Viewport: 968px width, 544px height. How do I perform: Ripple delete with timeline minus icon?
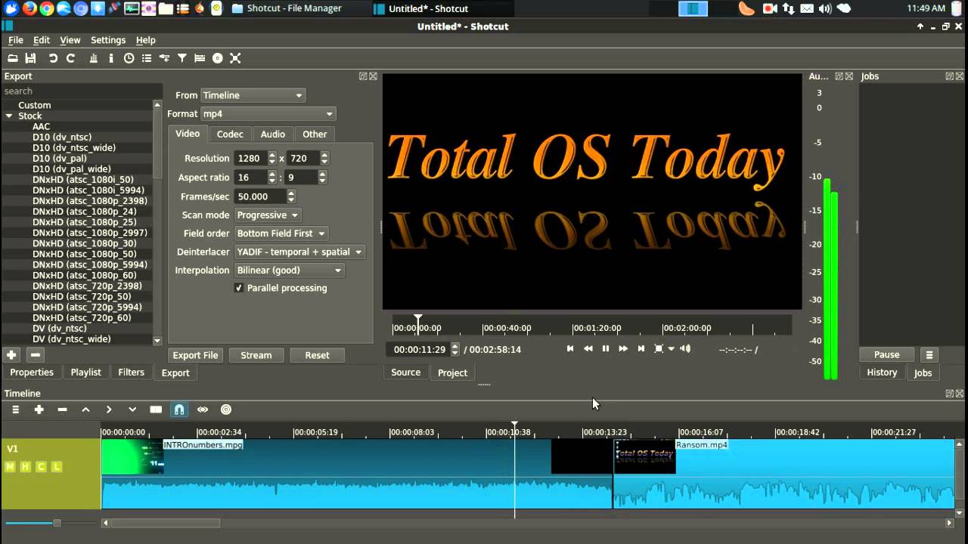pyautogui.click(x=63, y=410)
